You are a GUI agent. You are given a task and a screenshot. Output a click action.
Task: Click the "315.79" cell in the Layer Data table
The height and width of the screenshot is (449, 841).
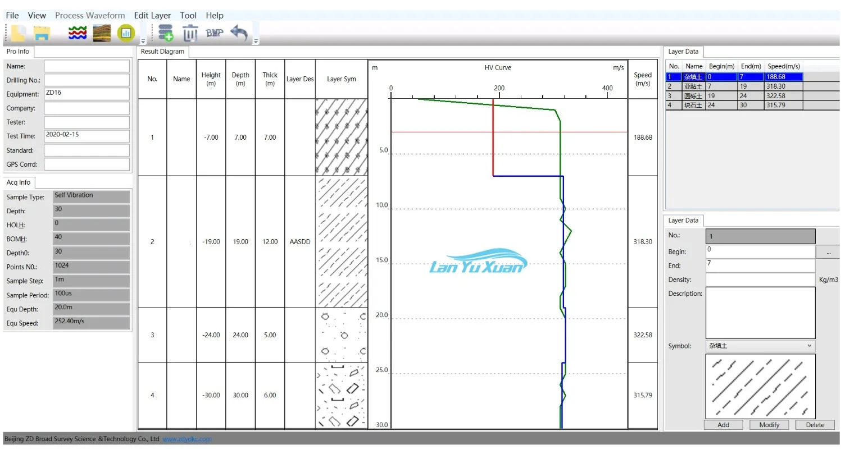coord(783,106)
